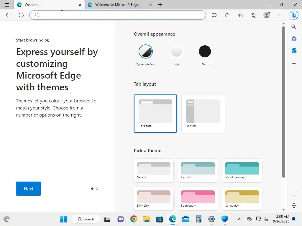Viewport: 302px width, 226px height.
Task: Open Task View on taskbar
Action: click(107, 219)
